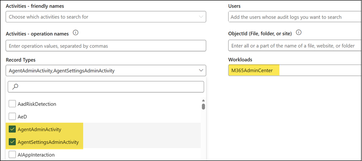
Task: Collapse the Record Types dropdown chevron
Action: pyautogui.click(x=201, y=70)
